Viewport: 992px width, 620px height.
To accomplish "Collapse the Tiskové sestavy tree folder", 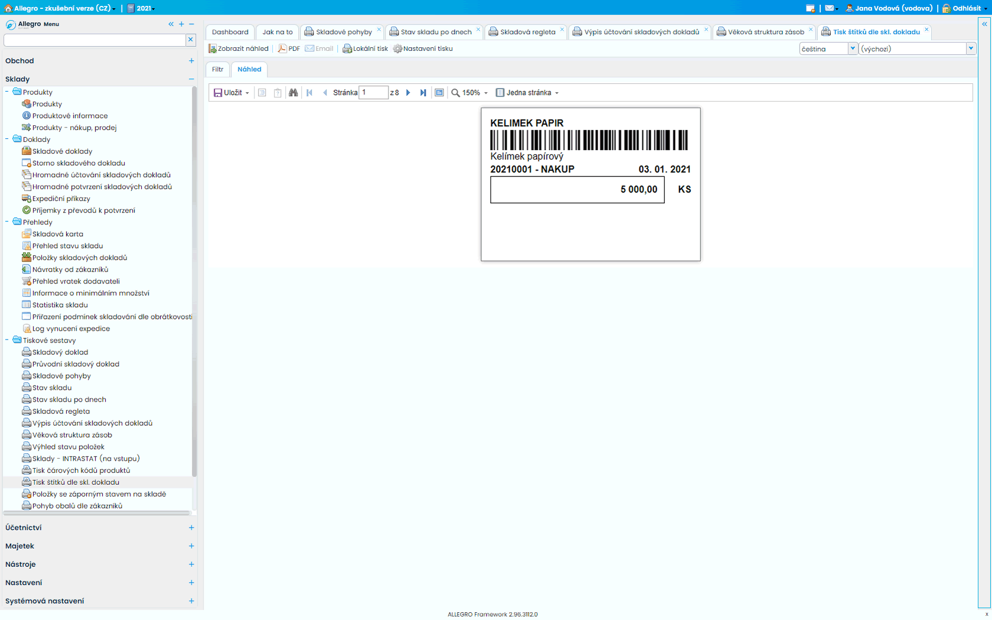I will (7, 340).
